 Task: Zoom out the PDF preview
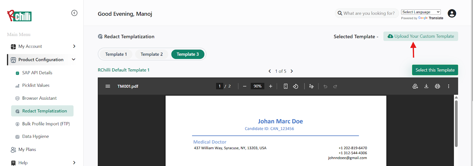pyautogui.click(x=244, y=86)
